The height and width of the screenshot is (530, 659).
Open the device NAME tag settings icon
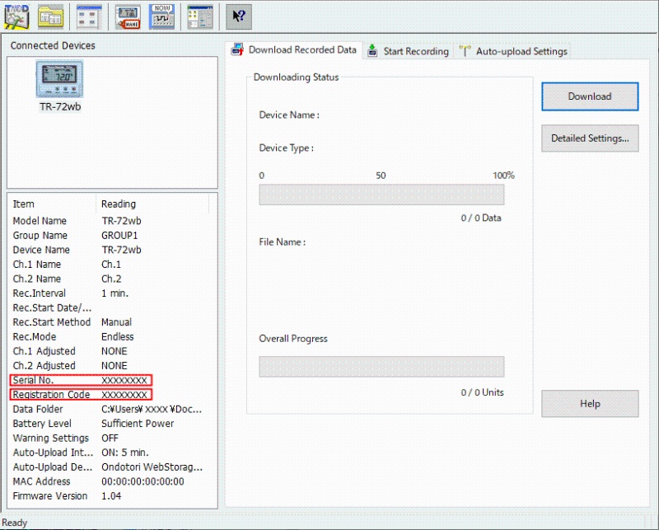click(x=128, y=16)
